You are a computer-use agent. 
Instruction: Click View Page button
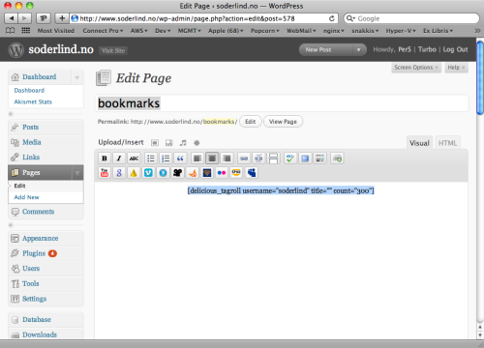(x=283, y=122)
